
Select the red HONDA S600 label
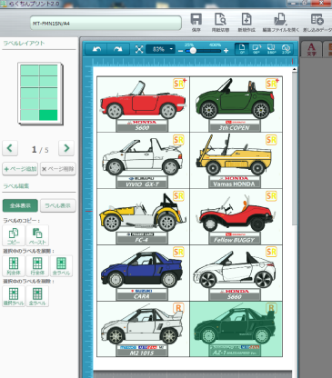[x=143, y=104]
